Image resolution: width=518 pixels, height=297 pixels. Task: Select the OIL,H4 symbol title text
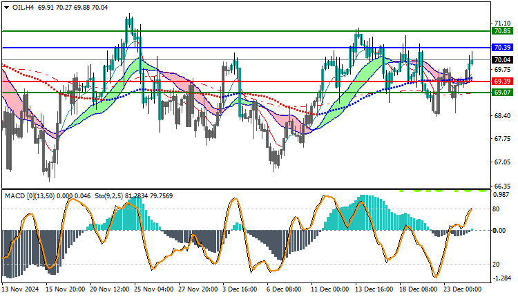coord(23,8)
